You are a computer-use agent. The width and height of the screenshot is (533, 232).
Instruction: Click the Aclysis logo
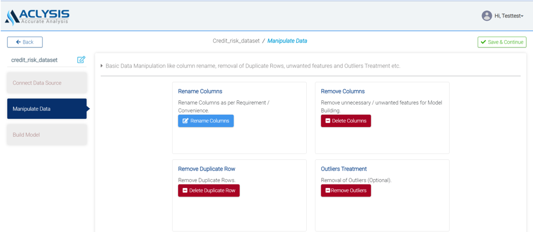coord(37,17)
